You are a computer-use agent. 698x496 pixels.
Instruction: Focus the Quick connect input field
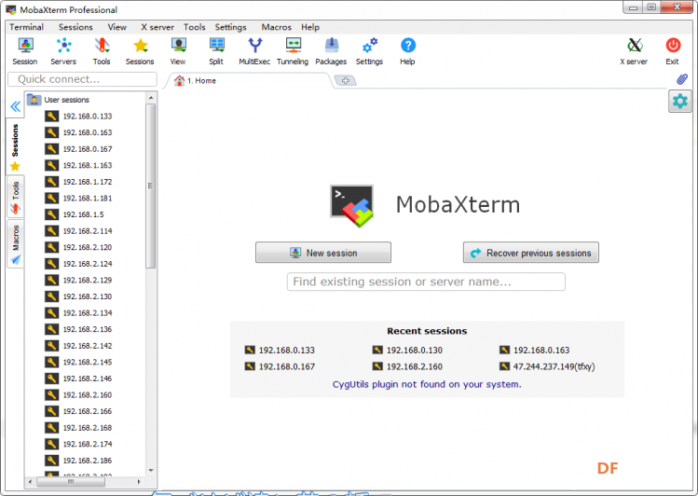click(x=82, y=79)
